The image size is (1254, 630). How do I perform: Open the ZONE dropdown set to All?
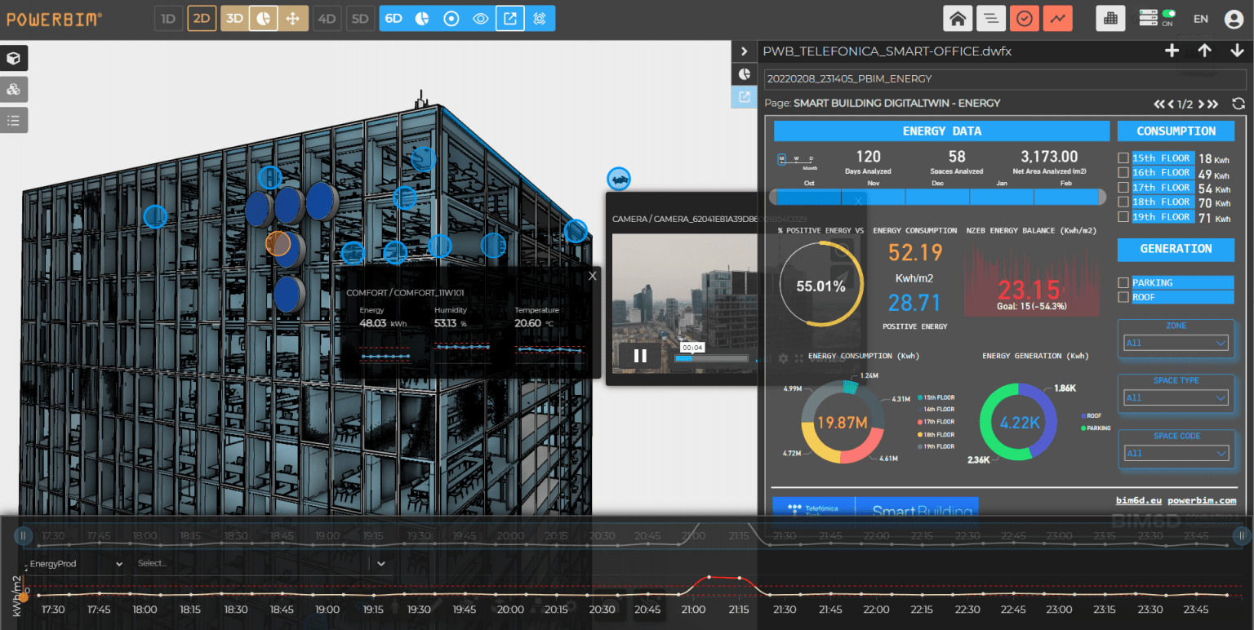1175,342
